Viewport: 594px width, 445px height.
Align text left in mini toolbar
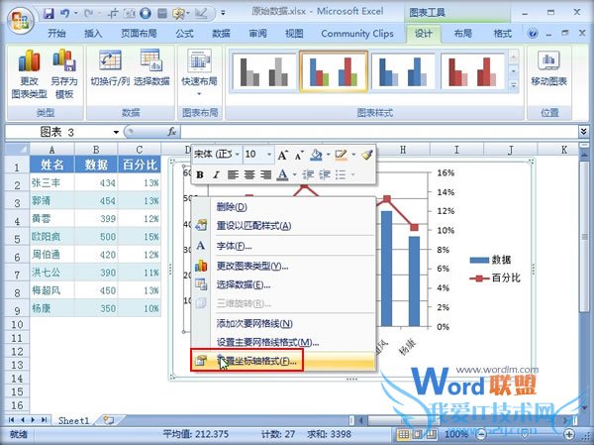pos(233,174)
